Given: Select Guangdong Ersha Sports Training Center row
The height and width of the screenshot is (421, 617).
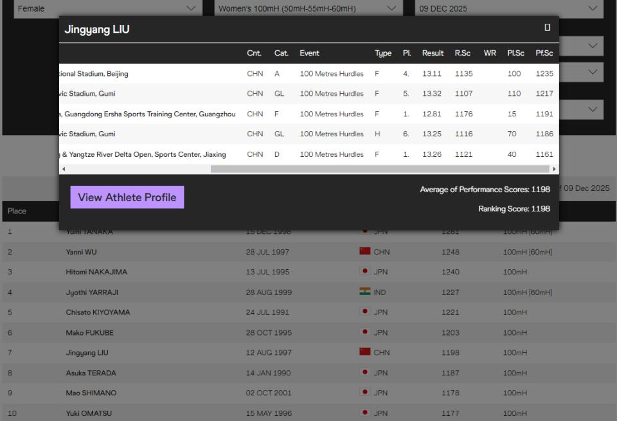Looking at the screenshot, I should (x=309, y=114).
